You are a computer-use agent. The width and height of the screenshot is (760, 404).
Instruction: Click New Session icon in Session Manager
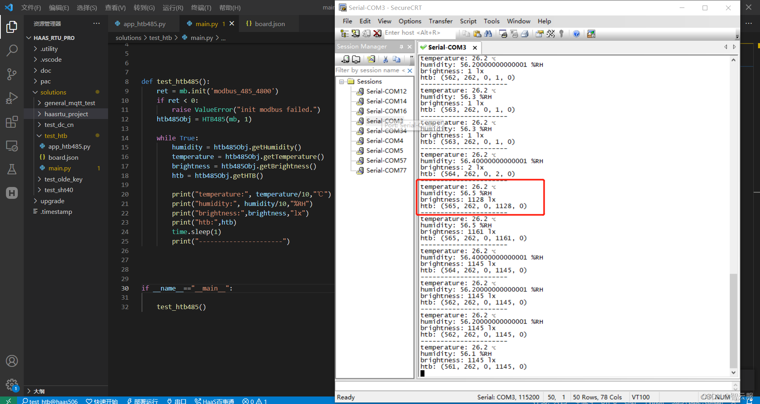(x=371, y=59)
